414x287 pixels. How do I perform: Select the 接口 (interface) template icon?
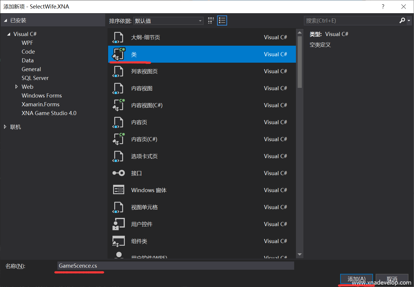(x=118, y=173)
